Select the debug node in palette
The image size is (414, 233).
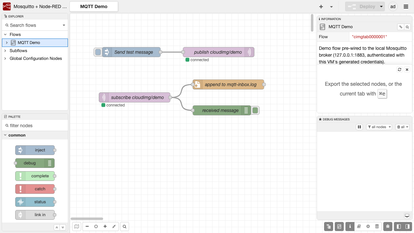(x=35, y=163)
